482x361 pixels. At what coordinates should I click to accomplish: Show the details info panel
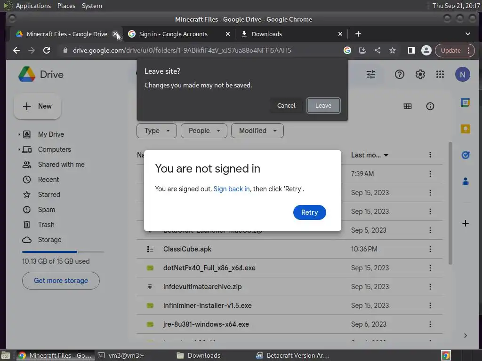coord(430,106)
